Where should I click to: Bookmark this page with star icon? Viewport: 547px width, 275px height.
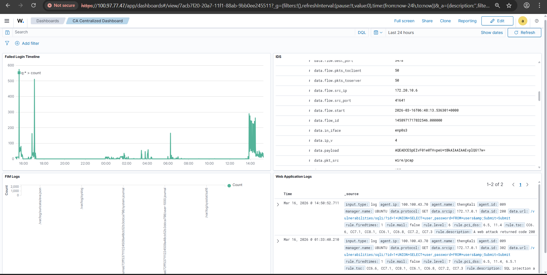(509, 5)
